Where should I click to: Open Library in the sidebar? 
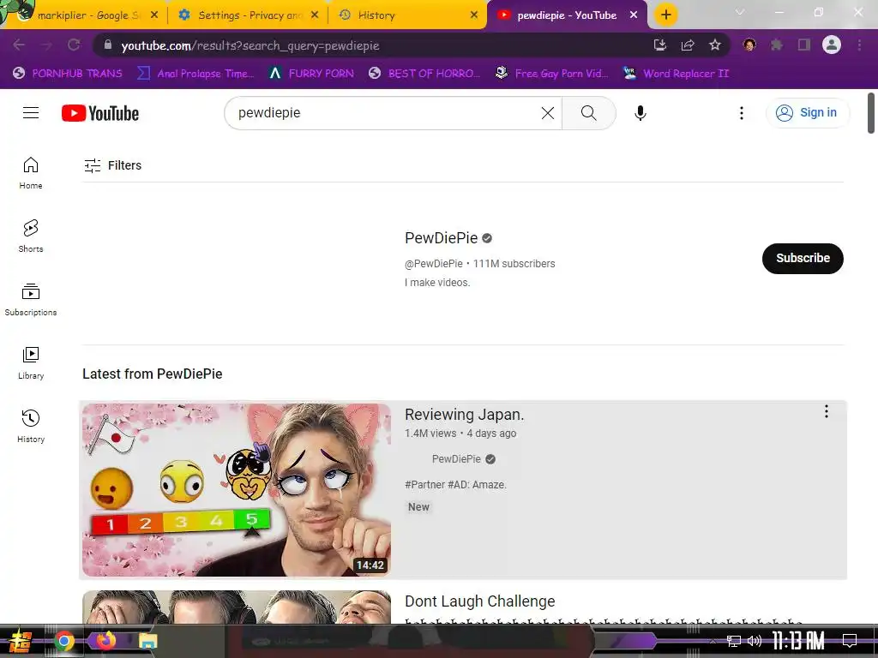[x=31, y=362]
